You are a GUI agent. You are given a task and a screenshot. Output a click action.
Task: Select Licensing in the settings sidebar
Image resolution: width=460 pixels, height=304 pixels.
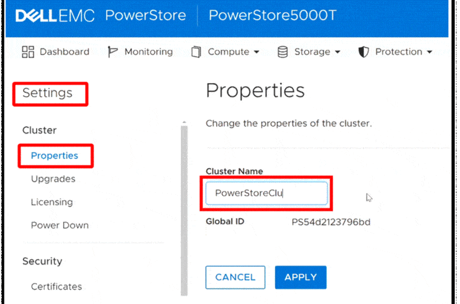click(52, 202)
